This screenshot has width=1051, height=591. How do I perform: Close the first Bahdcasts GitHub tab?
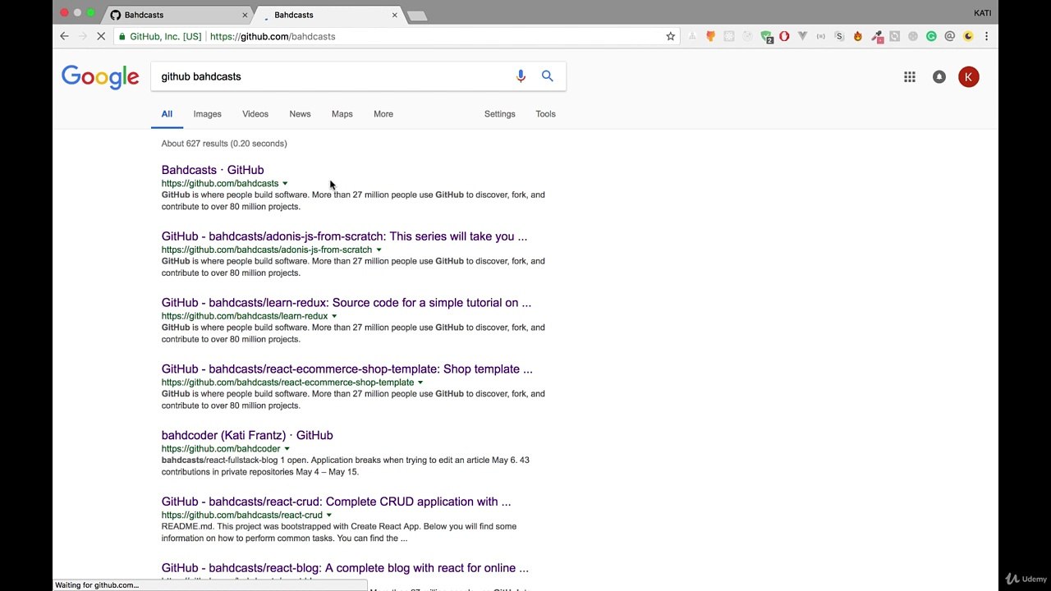click(x=245, y=15)
